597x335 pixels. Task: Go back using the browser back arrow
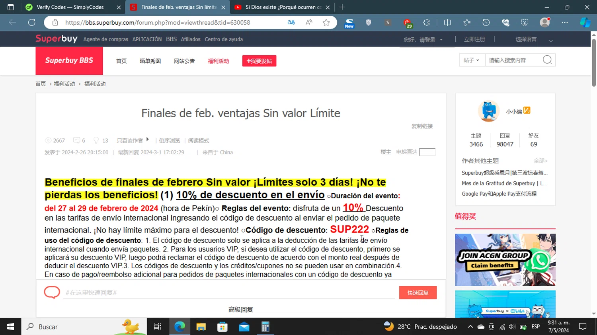pyautogui.click(x=12, y=23)
